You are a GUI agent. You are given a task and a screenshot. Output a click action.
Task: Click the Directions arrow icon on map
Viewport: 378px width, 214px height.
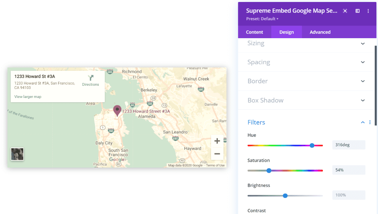point(91,78)
